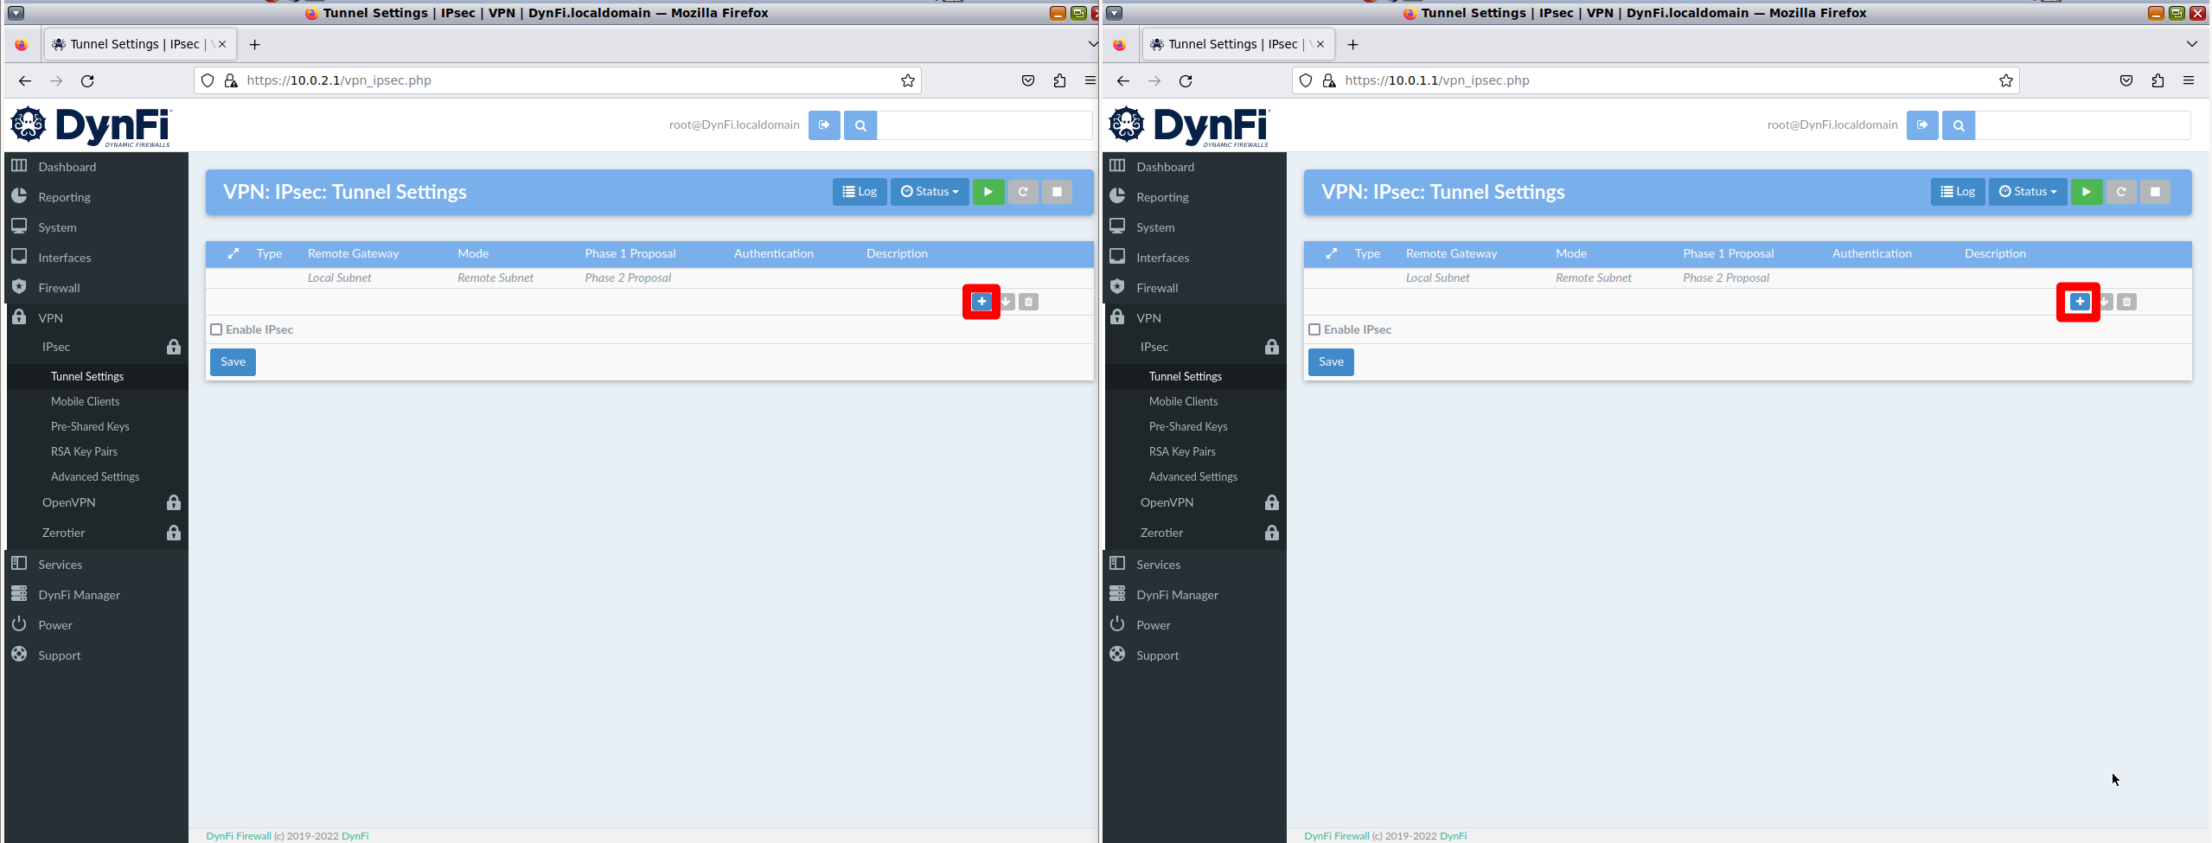Open the Status dropdown in the 10.0.1.1 window
This screenshot has width=2212, height=843.
click(2027, 192)
